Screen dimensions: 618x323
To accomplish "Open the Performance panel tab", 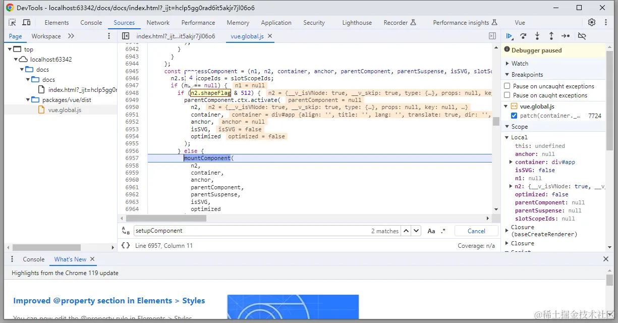I will [x=198, y=23].
